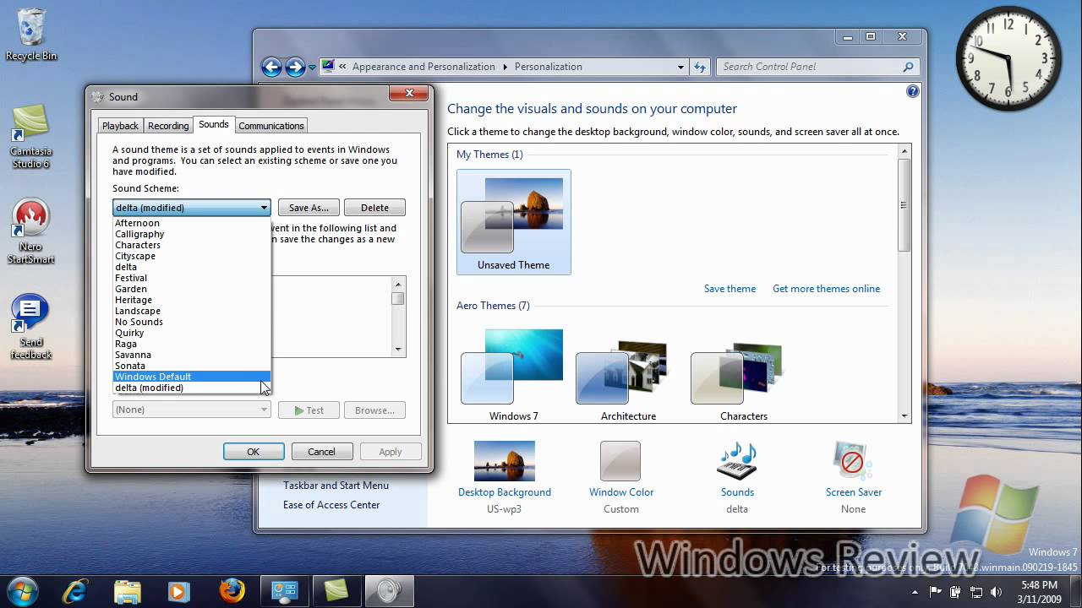Click the Delete scheme button
Viewport: 1082px width, 608px height.
[374, 208]
